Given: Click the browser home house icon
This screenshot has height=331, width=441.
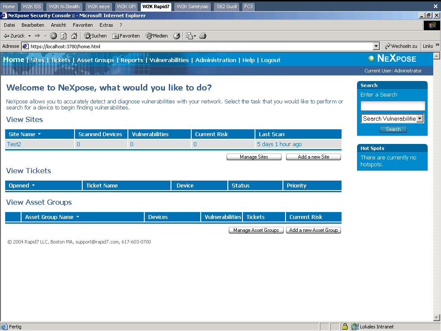Looking at the screenshot, I should [x=74, y=36].
